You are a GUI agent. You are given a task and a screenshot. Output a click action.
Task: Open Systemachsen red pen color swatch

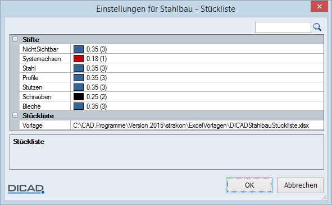[79, 58]
